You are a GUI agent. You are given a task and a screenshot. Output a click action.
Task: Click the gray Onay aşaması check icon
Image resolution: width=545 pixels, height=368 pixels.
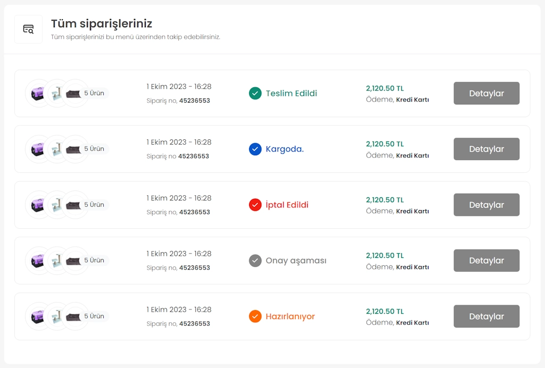[x=255, y=261]
